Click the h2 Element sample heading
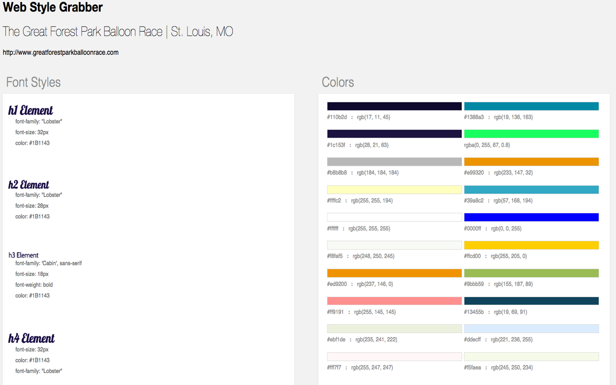 pyautogui.click(x=29, y=185)
